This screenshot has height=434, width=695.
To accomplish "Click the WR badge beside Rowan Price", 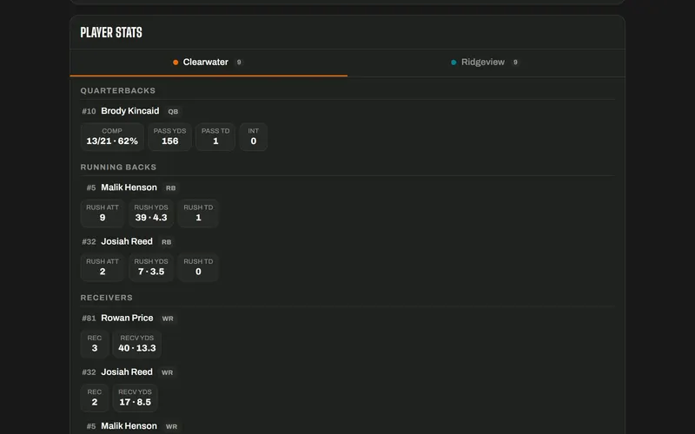I will (168, 319).
